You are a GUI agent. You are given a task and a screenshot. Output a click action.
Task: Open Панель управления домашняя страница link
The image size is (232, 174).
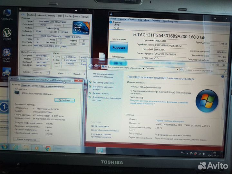click(103, 75)
